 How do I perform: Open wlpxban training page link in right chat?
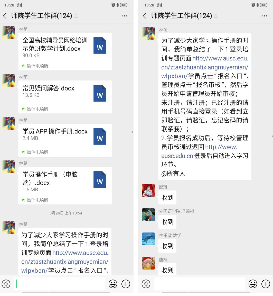(x=205, y=67)
